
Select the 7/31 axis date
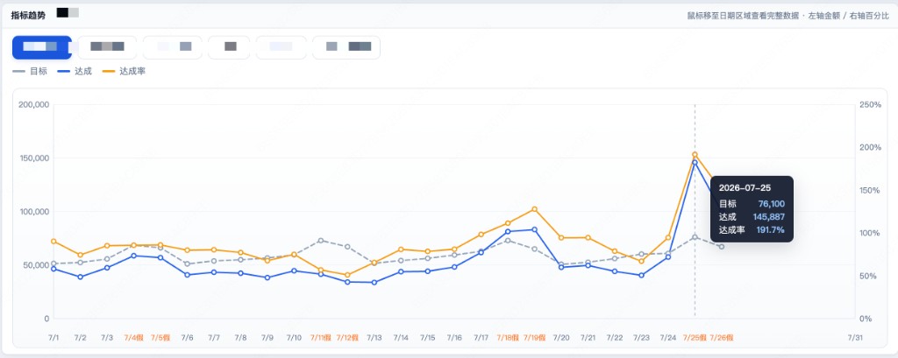click(854, 338)
